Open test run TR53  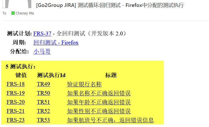(x=43, y=120)
